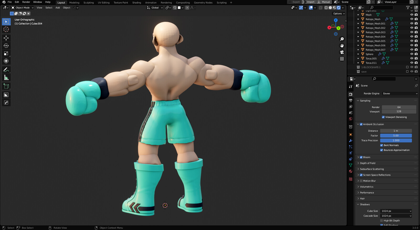This screenshot has width=420, height=230.
Task: Open the World properties tab
Action: [x=351, y=119]
